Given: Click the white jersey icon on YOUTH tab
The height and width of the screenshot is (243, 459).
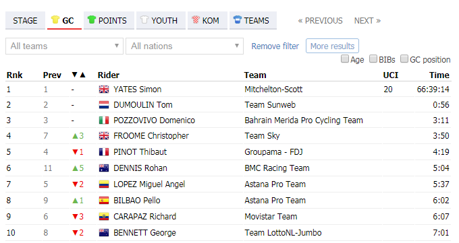Looking at the screenshot, I should [144, 20].
